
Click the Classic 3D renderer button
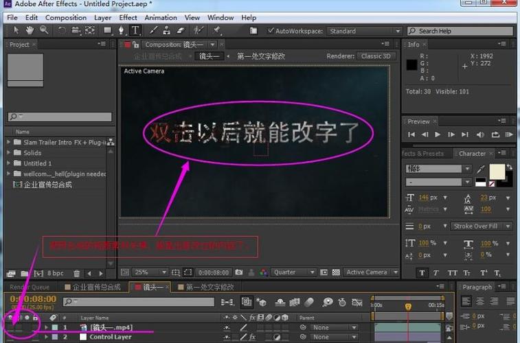pyautogui.click(x=376, y=56)
